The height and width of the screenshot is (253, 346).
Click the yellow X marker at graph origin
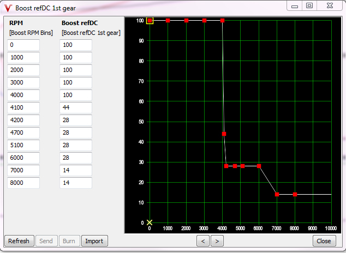coord(150,222)
